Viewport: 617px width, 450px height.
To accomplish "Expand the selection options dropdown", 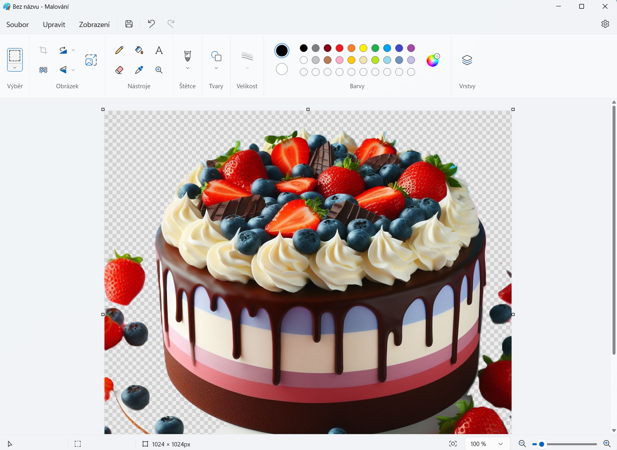I will click(x=15, y=68).
